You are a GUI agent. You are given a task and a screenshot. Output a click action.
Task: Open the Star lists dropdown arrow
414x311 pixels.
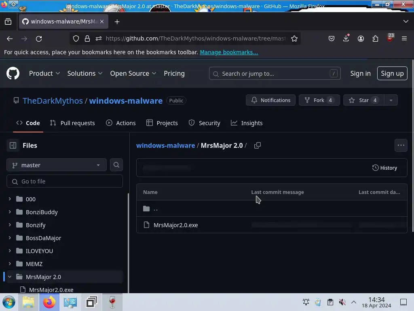tap(391, 100)
